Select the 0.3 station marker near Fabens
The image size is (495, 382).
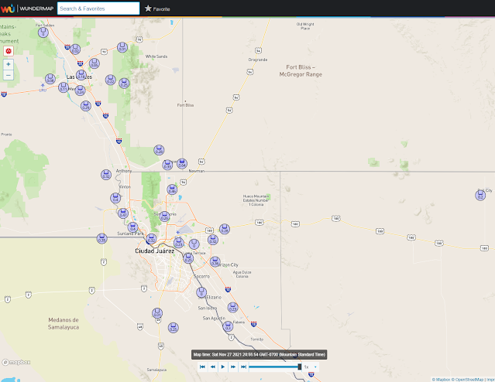tap(228, 326)
